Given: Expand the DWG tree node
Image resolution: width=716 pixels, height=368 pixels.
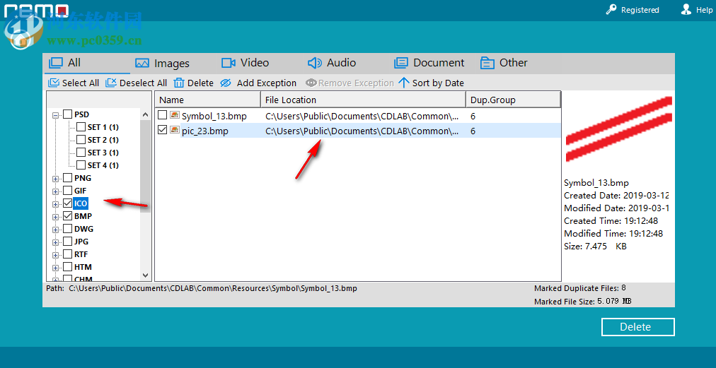Looking at the screenshot, I should tap(56, 230).
